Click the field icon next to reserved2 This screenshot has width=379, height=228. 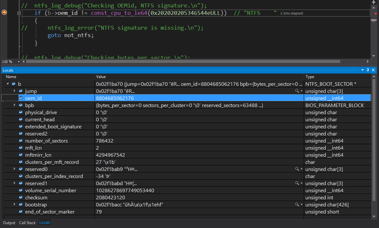21,134
